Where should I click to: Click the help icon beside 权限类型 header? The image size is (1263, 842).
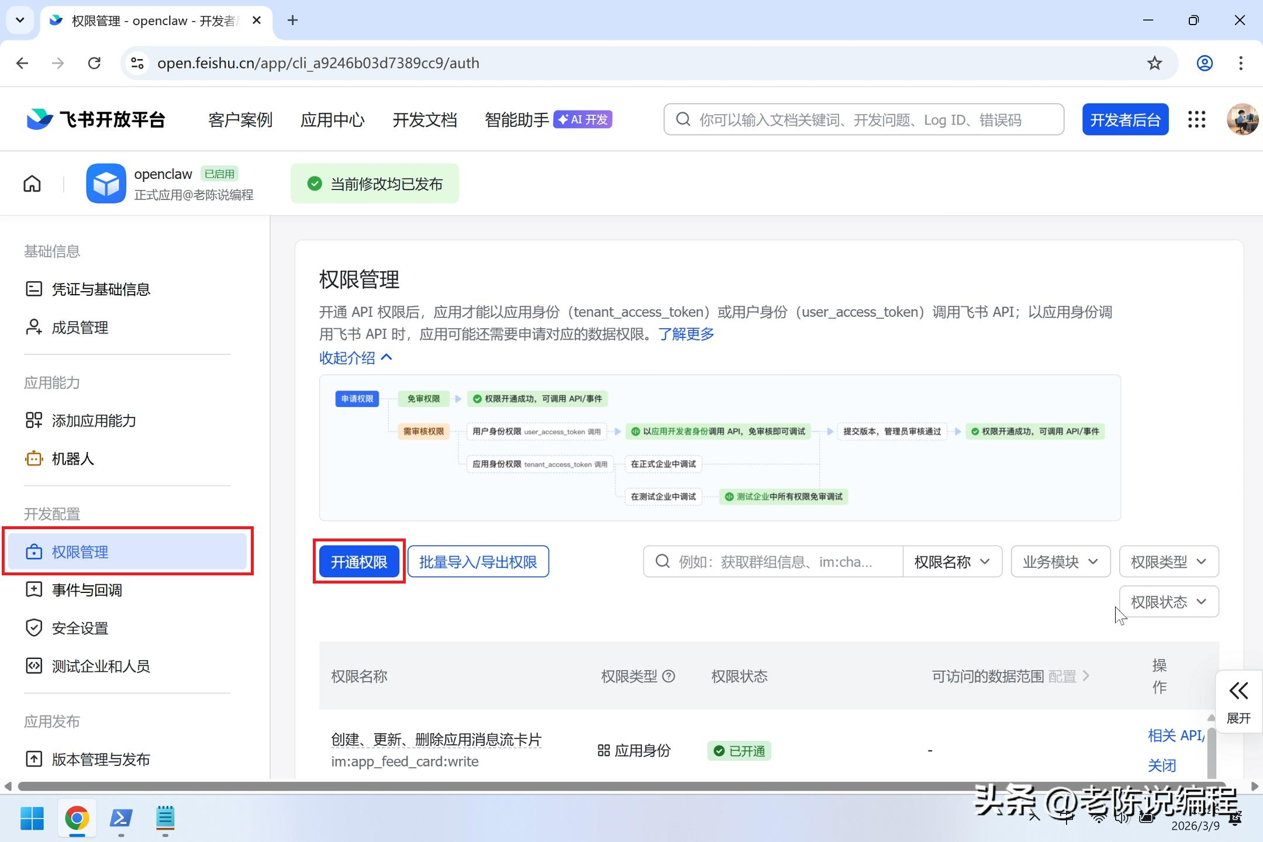669,677
